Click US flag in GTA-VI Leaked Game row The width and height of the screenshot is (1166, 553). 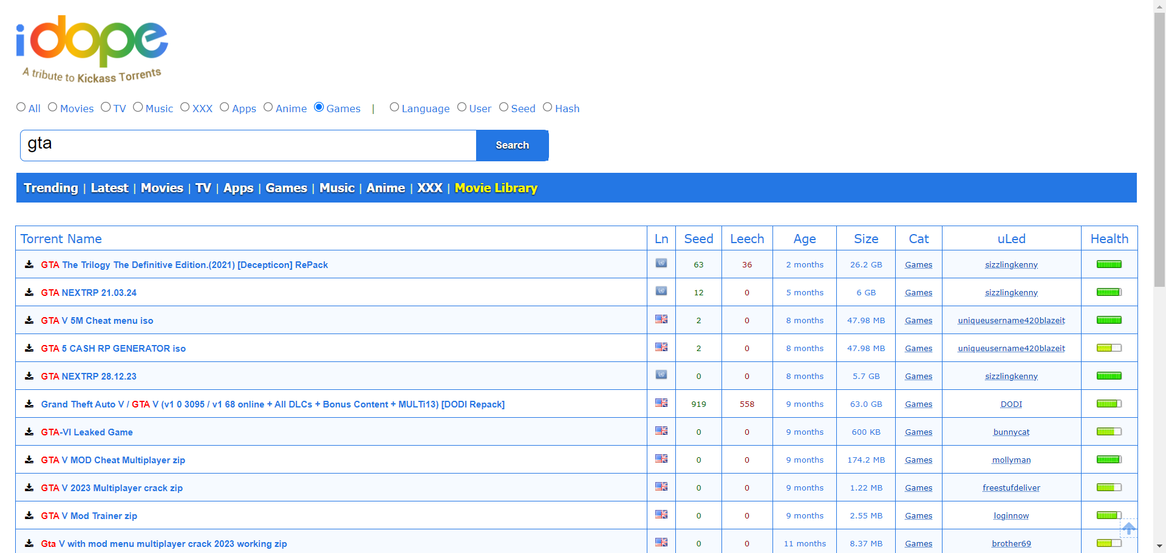pos(661,431)
